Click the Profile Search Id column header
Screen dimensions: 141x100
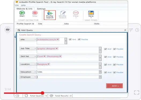point(25,24)
